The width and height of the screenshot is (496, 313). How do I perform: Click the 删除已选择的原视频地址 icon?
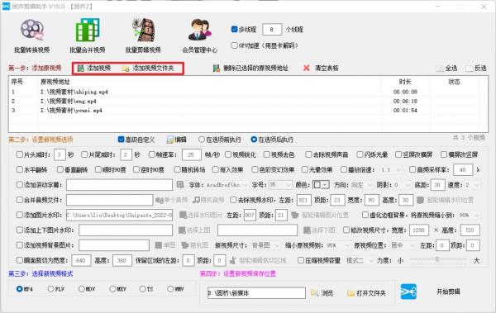click(217, 68)
